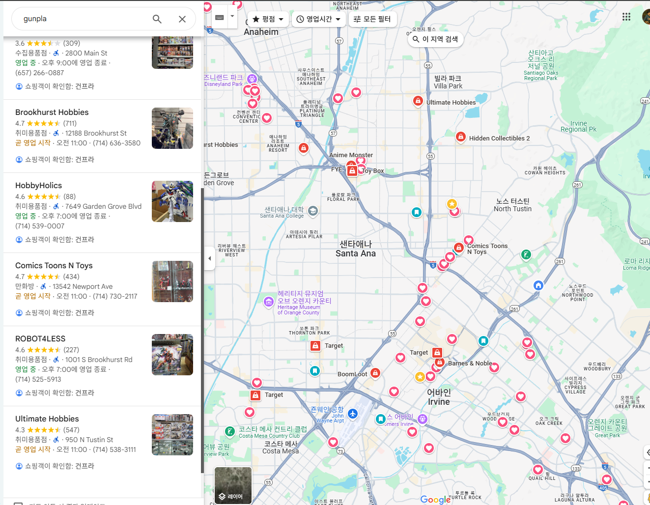Click the green golf pin near Loma Ridge
650x505 pixels.
526,254
